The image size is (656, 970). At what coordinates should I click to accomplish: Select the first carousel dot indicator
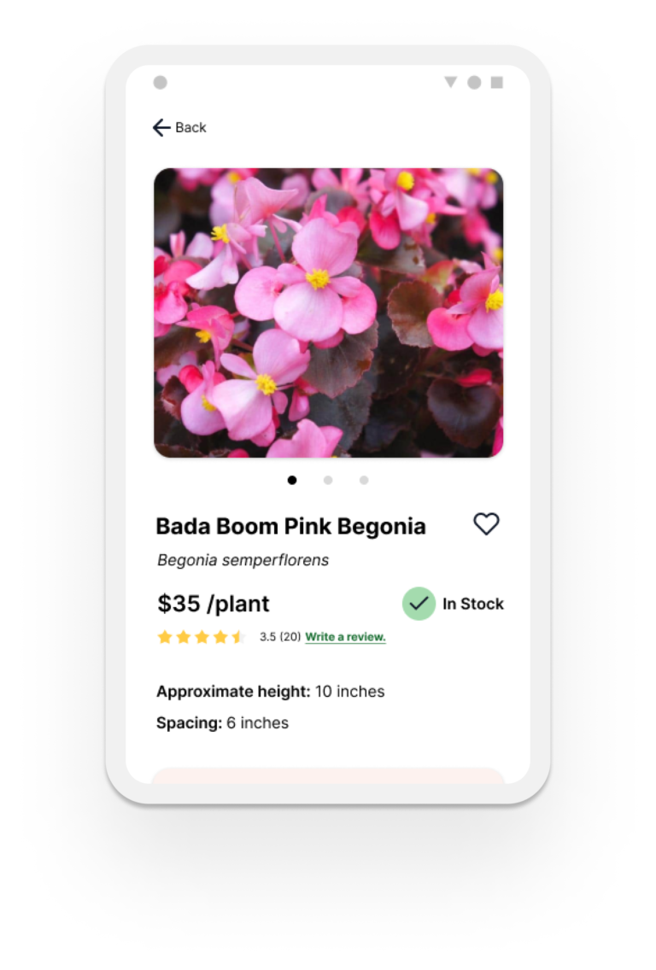[292, 480]
